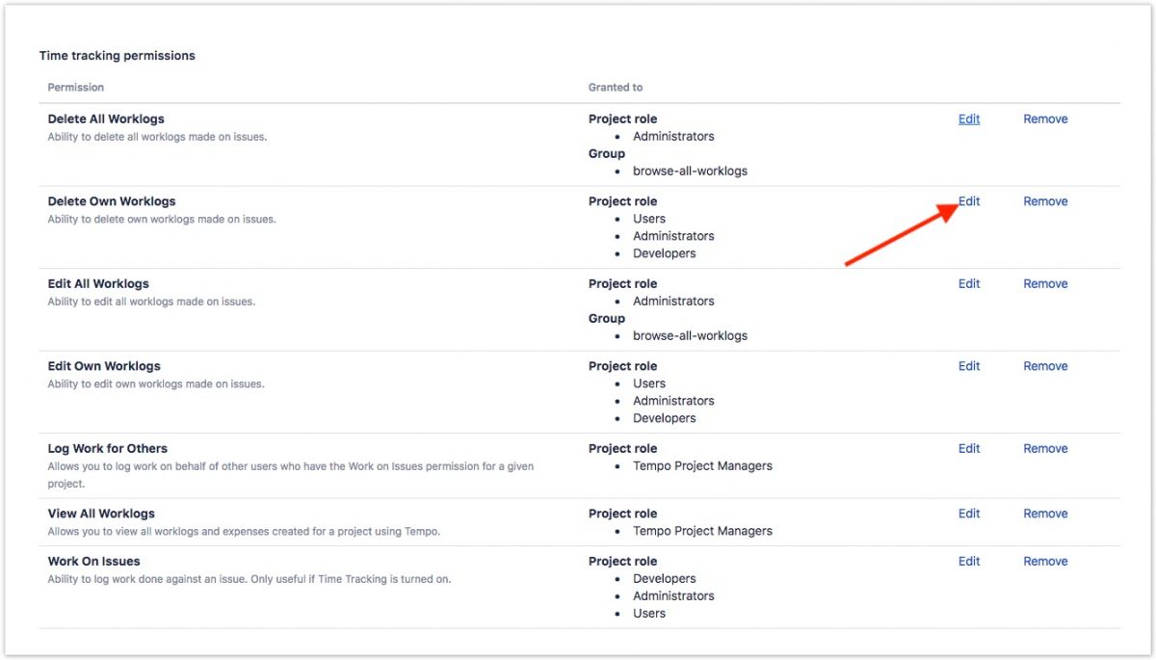Edit the Edit All Worklogs permission
Image resolution: width=1156 pixels, height=660 pixels.
tap(968, 284)
